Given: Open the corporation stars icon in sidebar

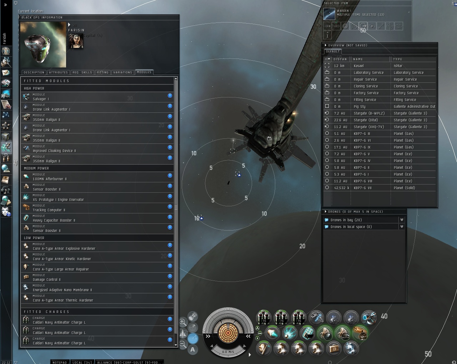Looking at the screenshot, I should click(x=6, y=125).
